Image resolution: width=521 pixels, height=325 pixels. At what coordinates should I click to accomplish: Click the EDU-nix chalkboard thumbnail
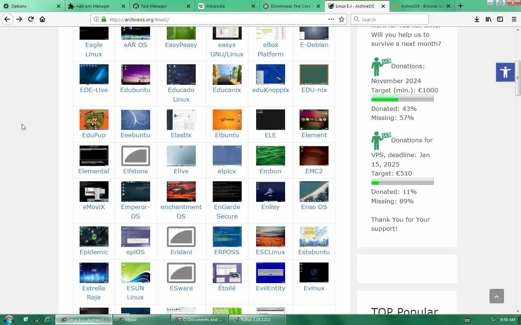coord(314,74)
